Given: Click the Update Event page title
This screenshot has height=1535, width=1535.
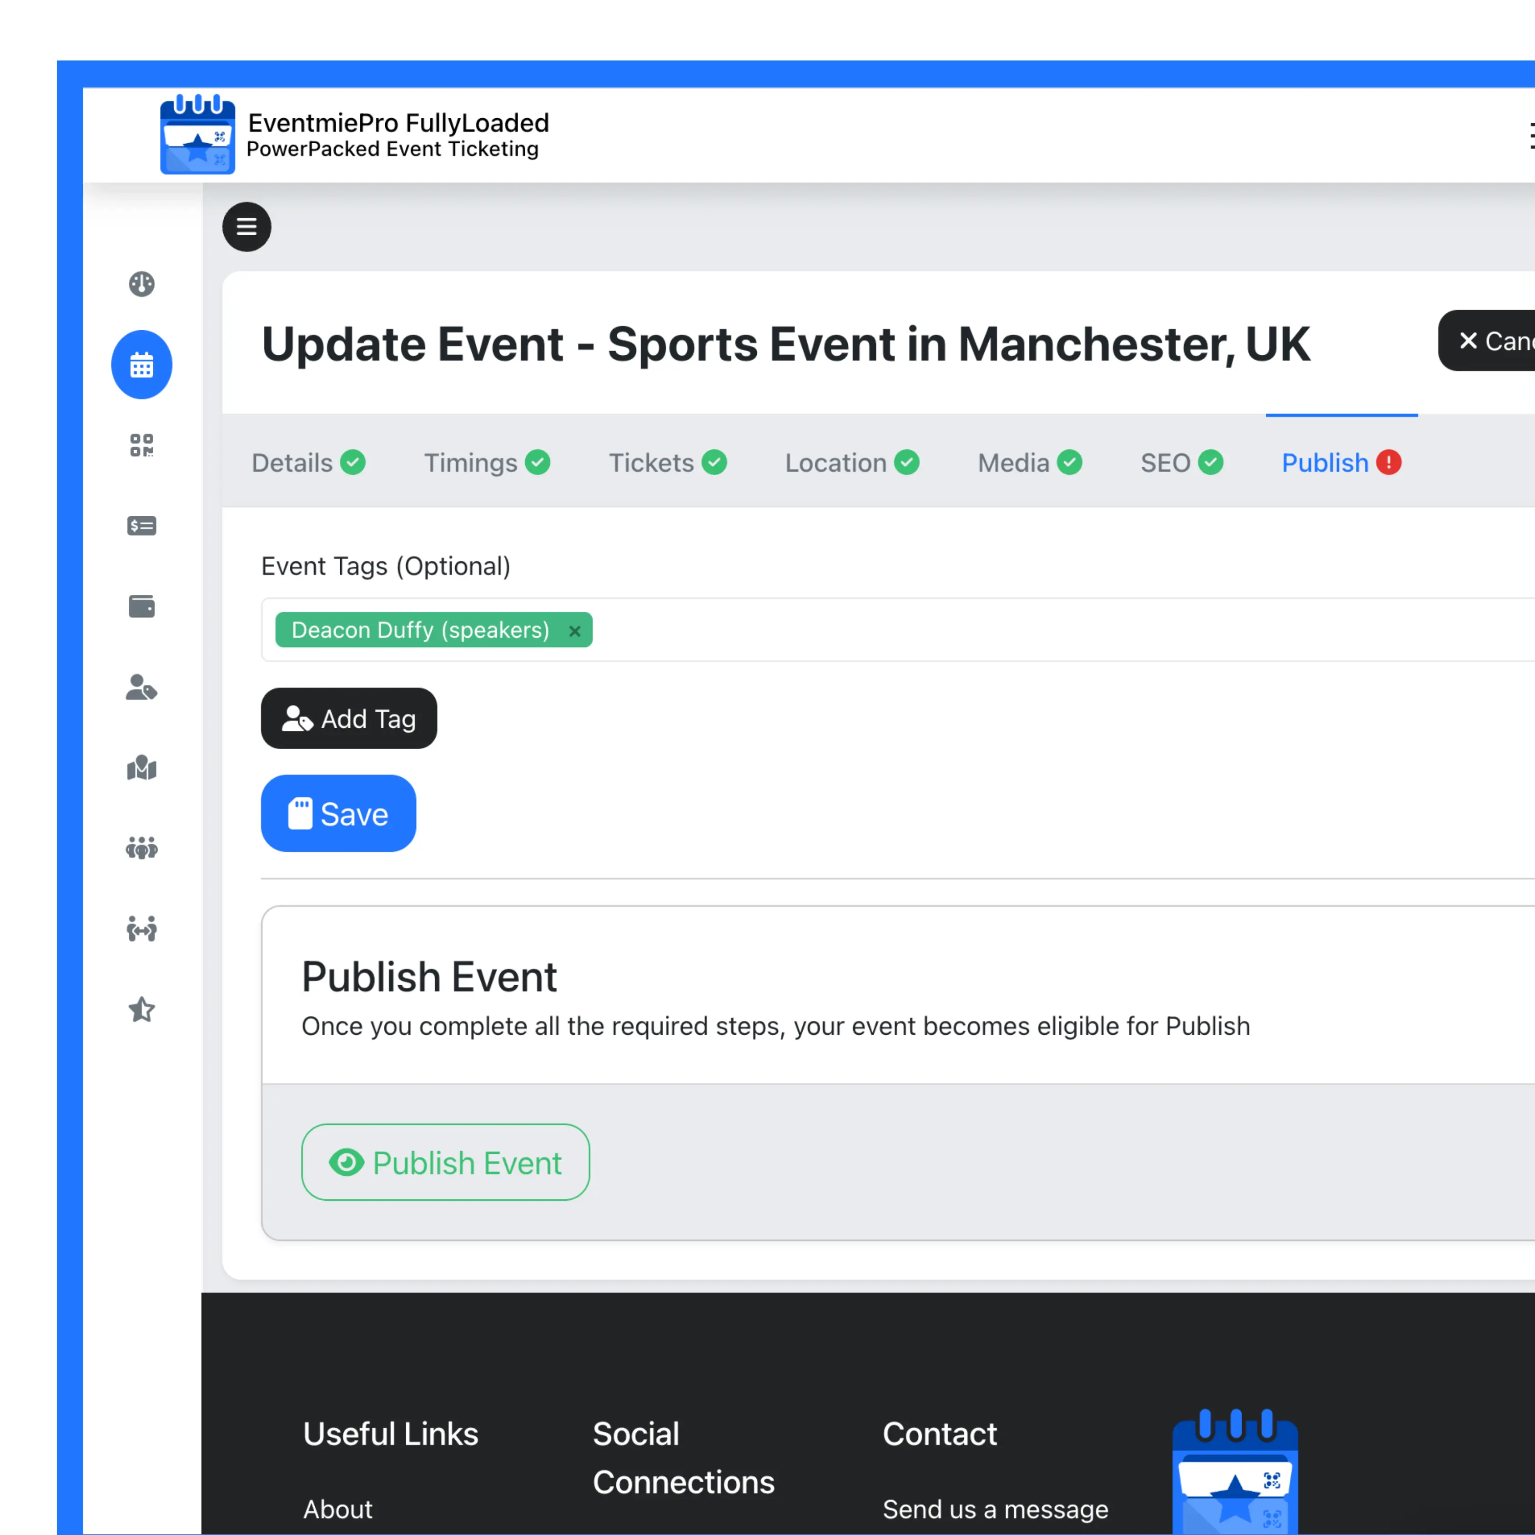Looking at the screenshot, I should pyautogui.click(x=786, y=344).
